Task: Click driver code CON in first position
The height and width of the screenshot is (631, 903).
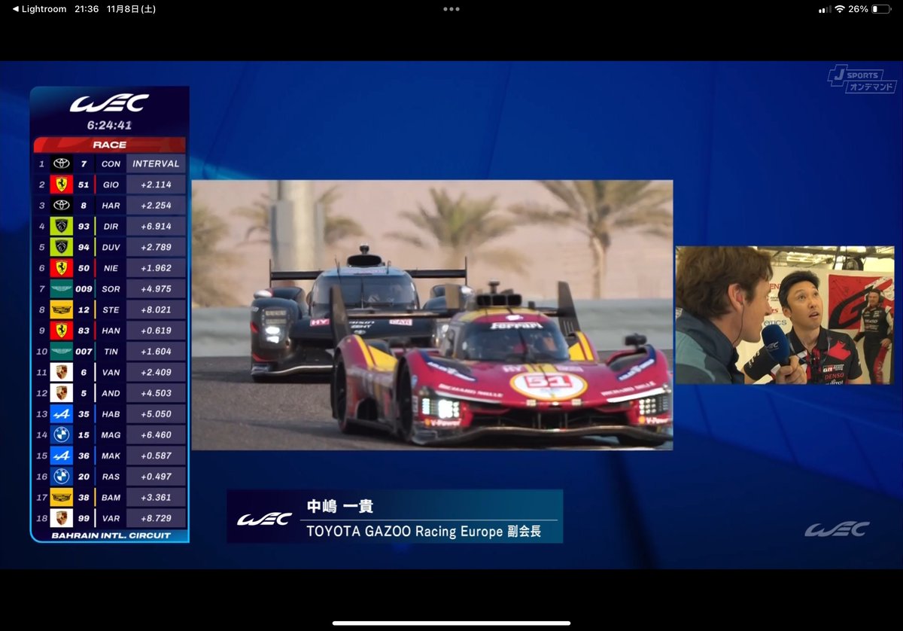Action: pyautogui.click(x=111, y=163)
